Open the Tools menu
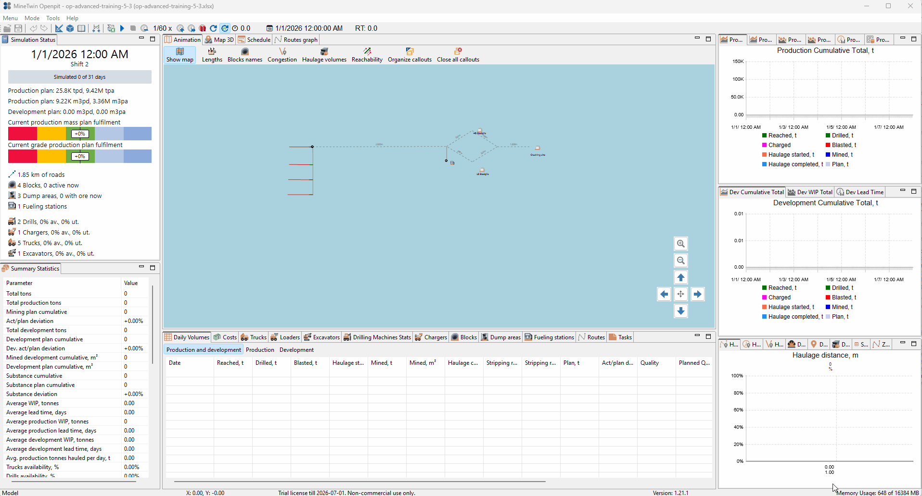The height and width of the screenshot is (496, 922). tap(53, 18)
